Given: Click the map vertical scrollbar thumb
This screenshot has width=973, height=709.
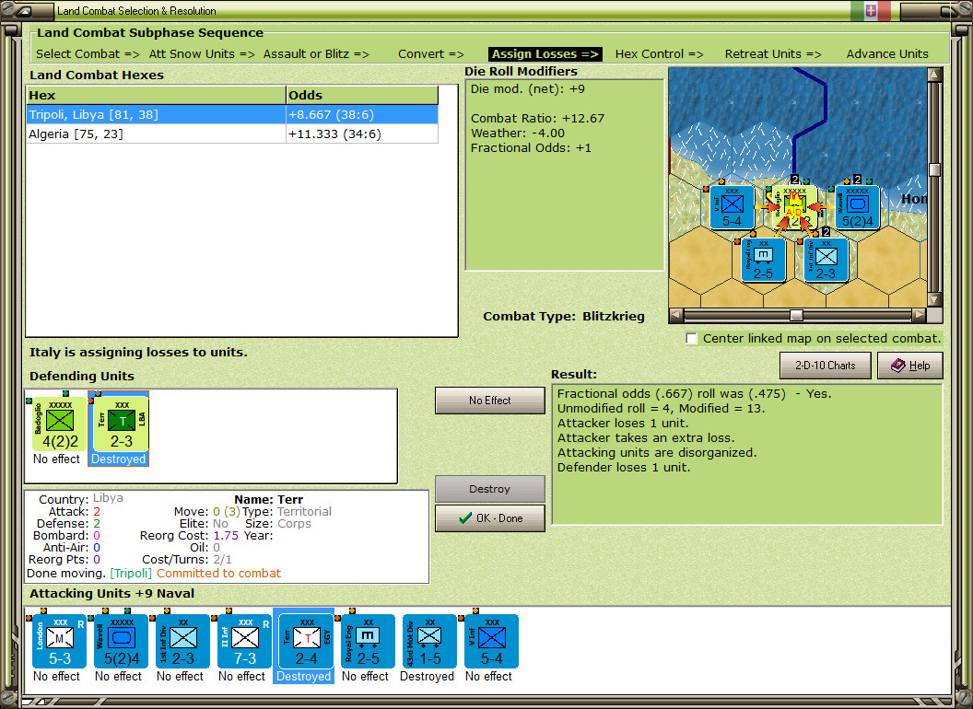Looking at the screenshot, I should pos(934,170).
